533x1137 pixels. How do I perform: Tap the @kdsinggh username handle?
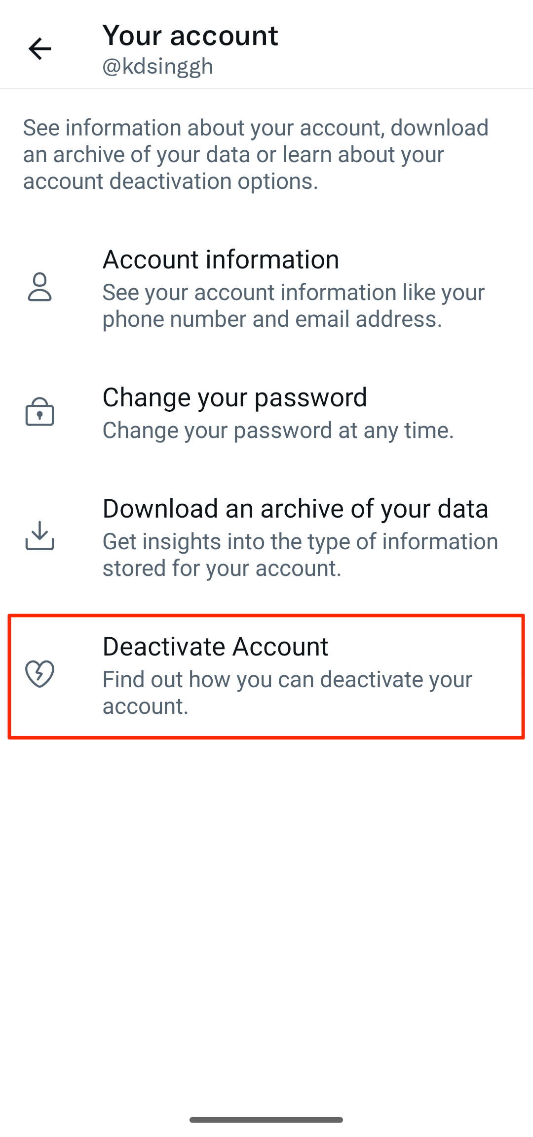157,66
